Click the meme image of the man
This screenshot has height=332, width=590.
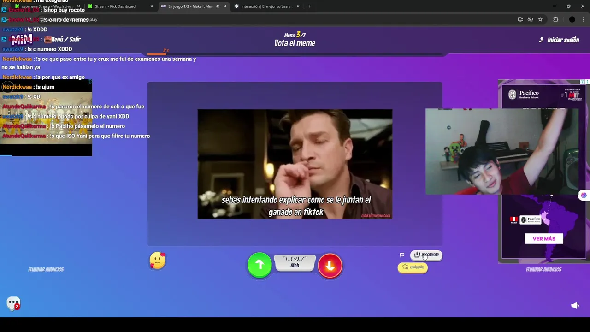click(x=295, y=164)
